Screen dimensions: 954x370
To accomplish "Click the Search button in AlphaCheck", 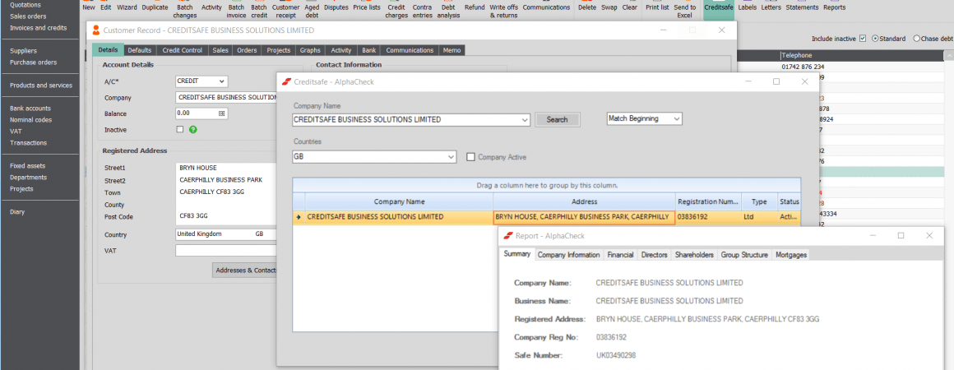I will (558, 120).
